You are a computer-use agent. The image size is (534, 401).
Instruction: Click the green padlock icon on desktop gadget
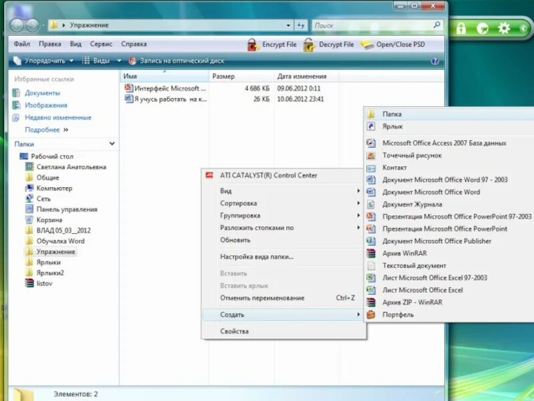coord(461,28)
